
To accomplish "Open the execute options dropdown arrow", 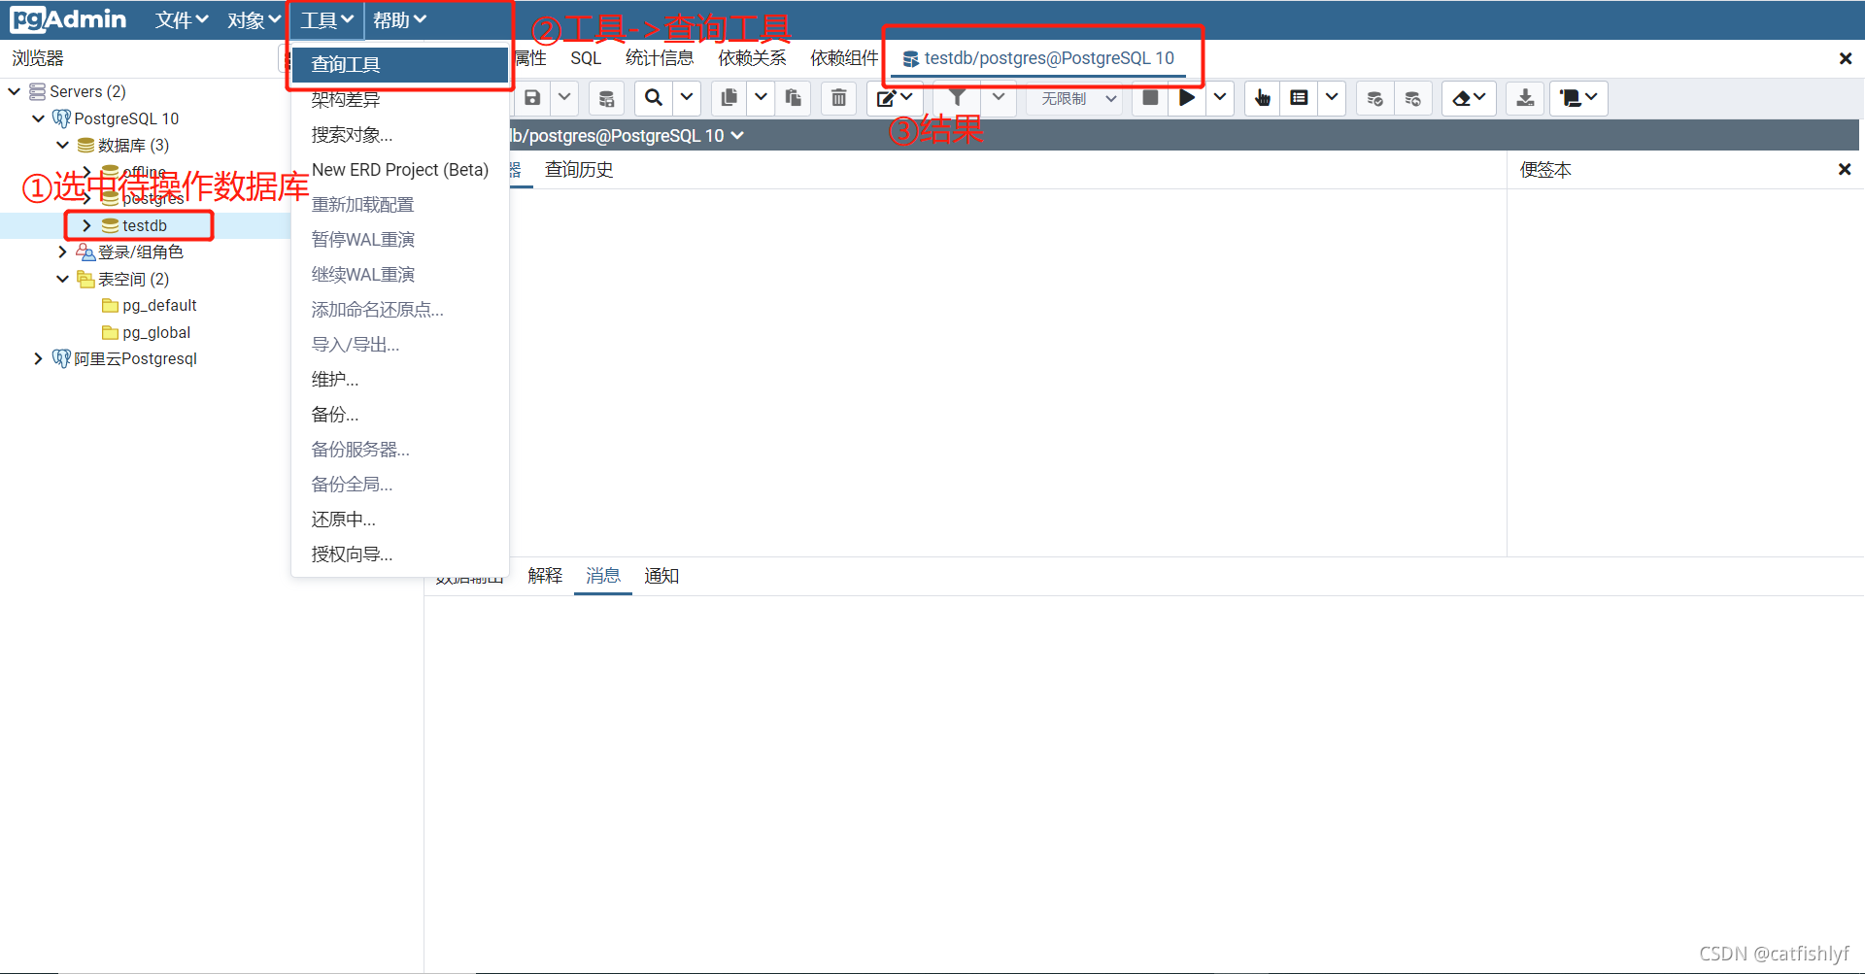I will (x=1219, y=98).
